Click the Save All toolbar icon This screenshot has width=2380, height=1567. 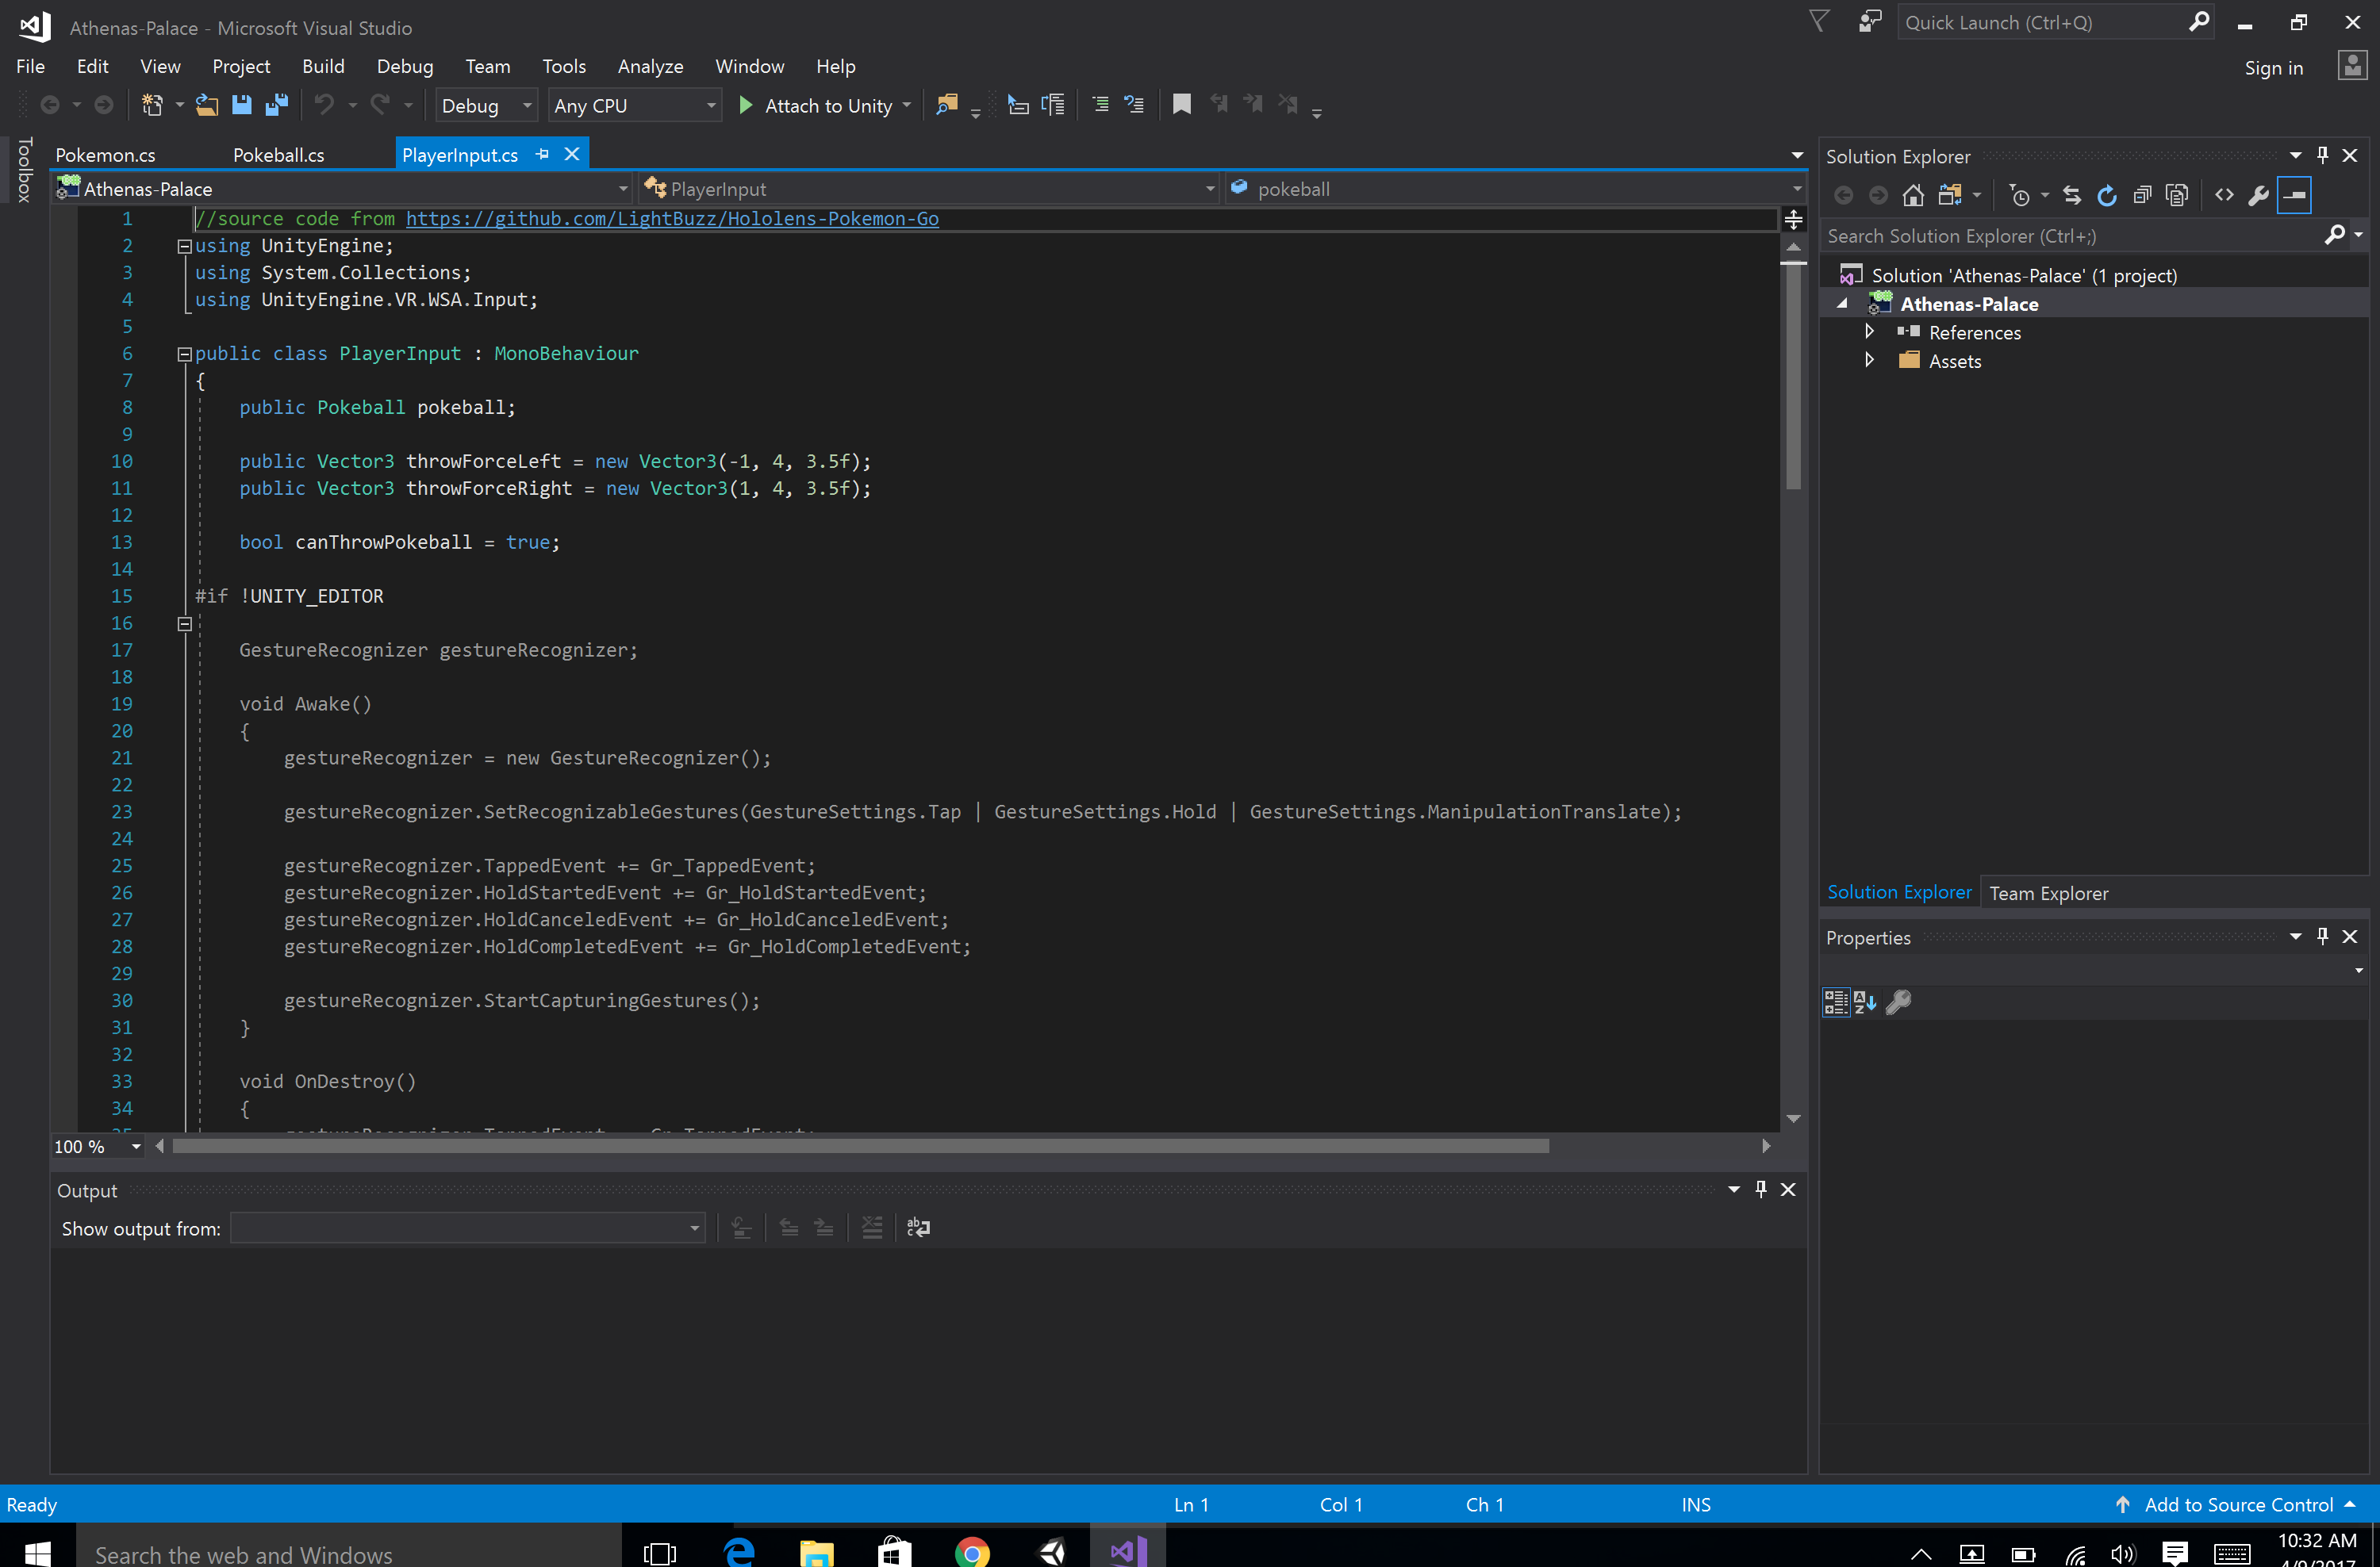click(x=277, y=105)
